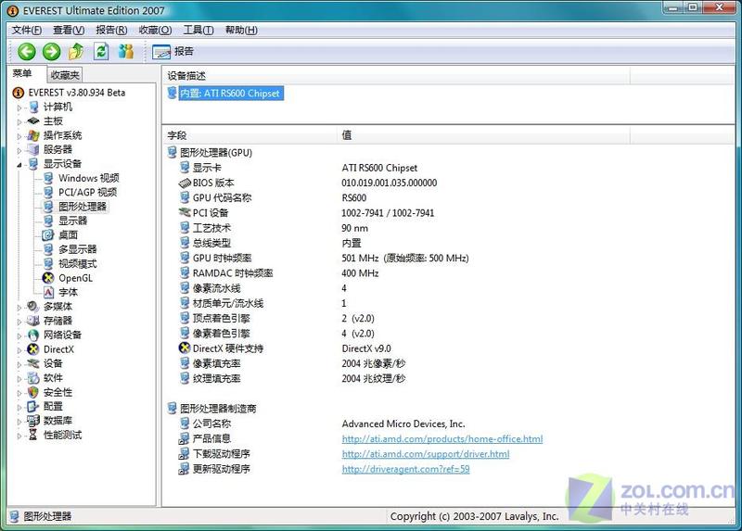742x531 pixels.
Task: Click the Refresh toolbar icon
Action: point(101,52)
